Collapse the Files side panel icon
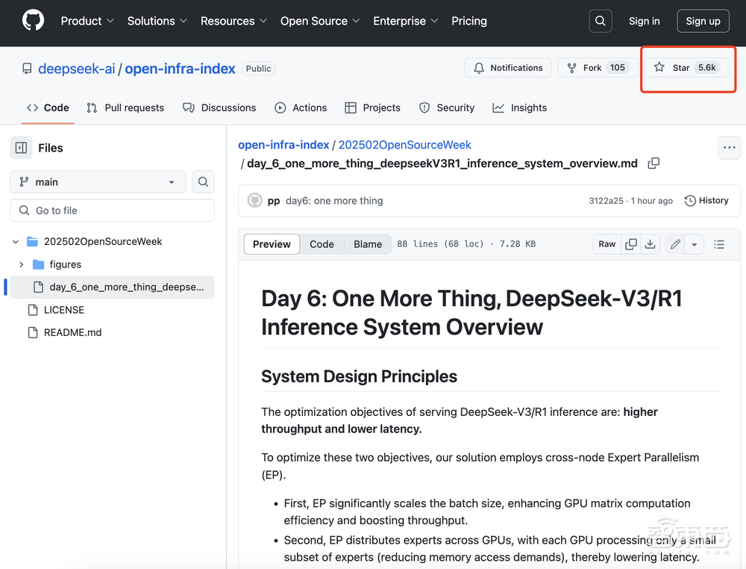This screenshot has width=746, height=569. coord(22,148)
